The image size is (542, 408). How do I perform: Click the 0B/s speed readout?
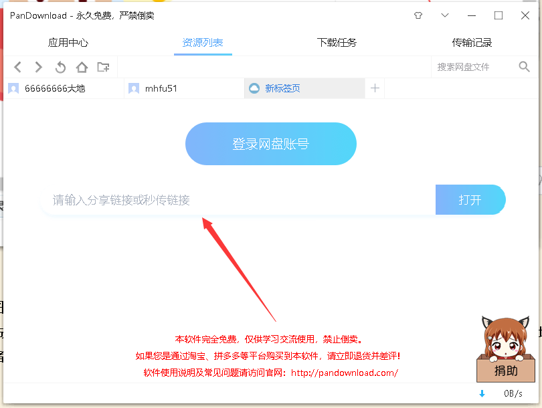513,393
